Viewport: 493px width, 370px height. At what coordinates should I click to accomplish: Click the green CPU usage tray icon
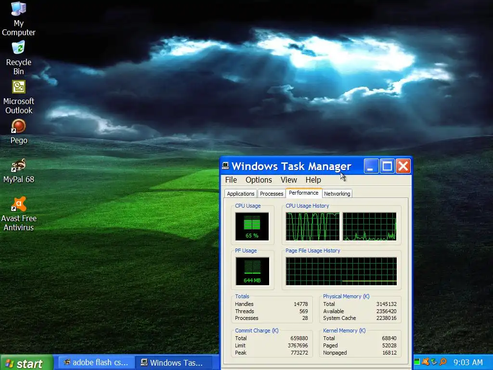pyautogui.click(x=417, y=362)
